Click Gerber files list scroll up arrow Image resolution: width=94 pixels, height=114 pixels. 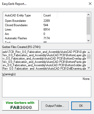click(89, 52)
